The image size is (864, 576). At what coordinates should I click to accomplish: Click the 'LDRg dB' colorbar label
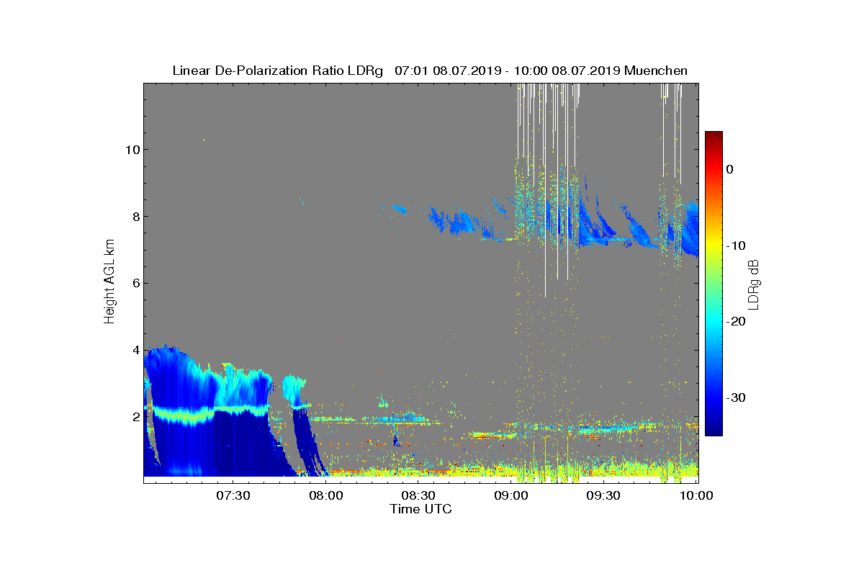[754, 284]
